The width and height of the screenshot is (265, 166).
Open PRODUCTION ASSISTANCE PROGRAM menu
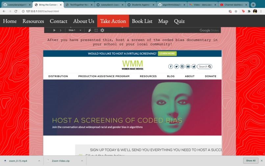coord(104,76)
